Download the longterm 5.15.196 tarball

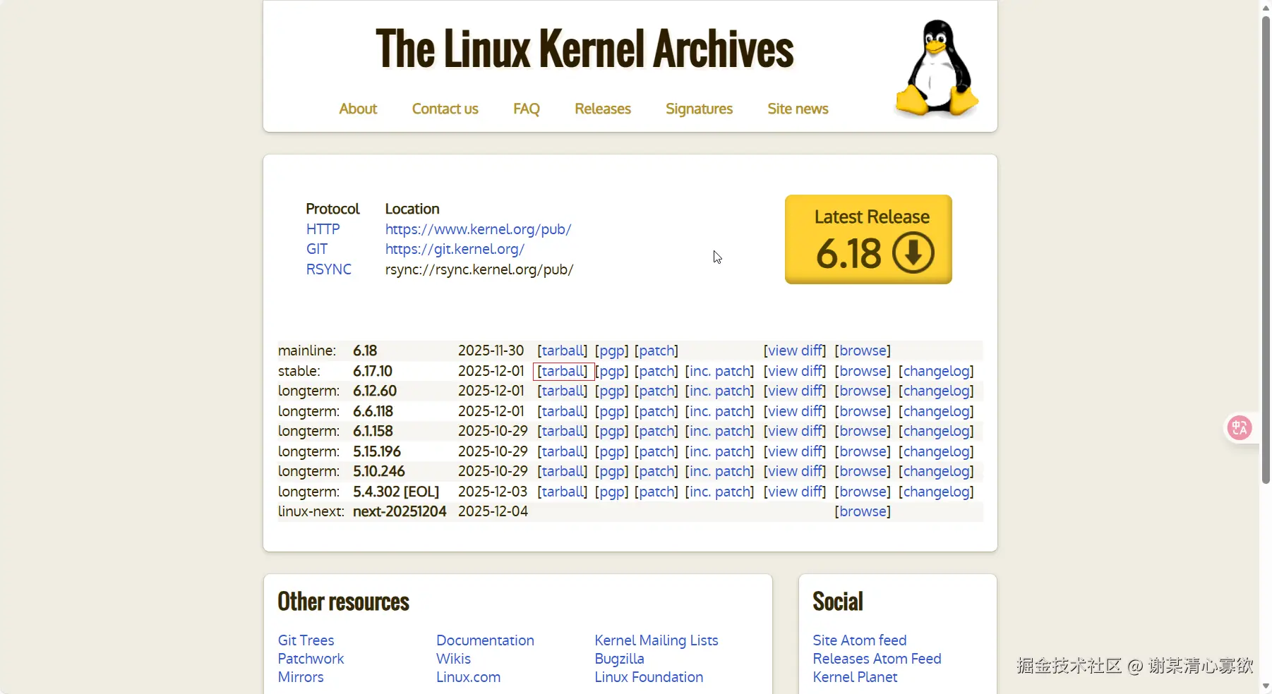pos(563,451)
